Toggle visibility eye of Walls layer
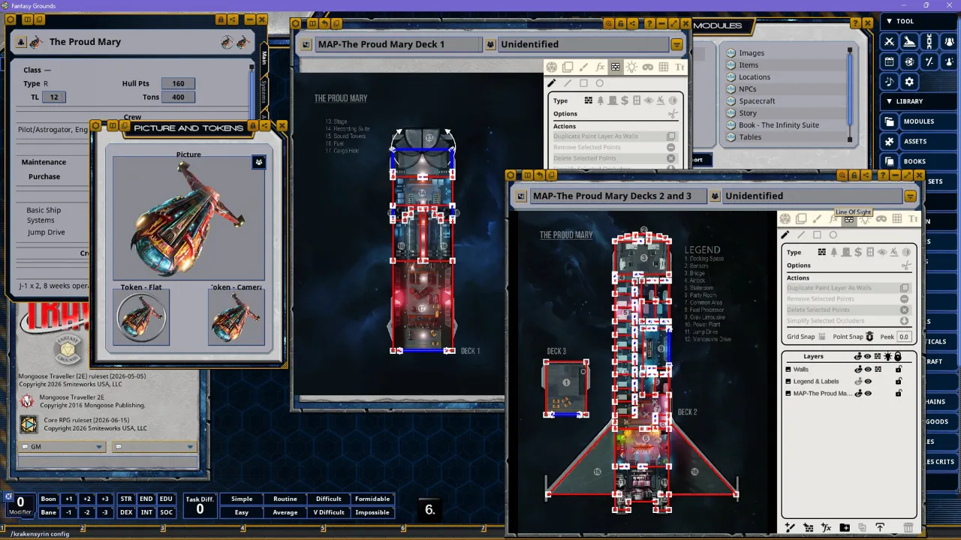 [x=868, y=369]
